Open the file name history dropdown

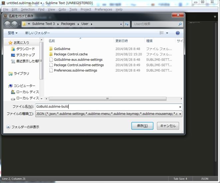(x=180, y=107)
